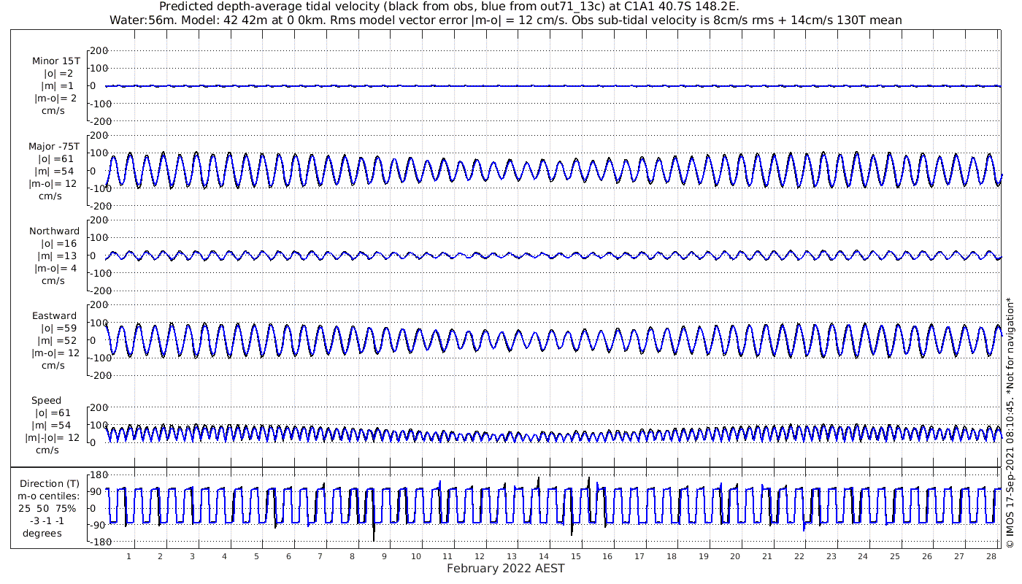Click day '1' on the date axis
This screenshot has height=584, width=1022.
(x=129, y=556)
